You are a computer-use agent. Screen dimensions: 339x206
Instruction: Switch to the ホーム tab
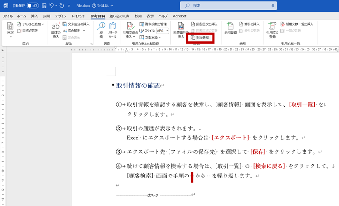(x=21, y=16)
